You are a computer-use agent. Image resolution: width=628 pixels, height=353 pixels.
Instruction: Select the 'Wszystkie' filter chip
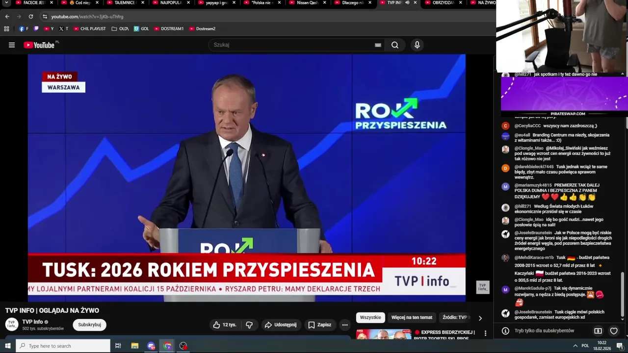tap(370, 318)
